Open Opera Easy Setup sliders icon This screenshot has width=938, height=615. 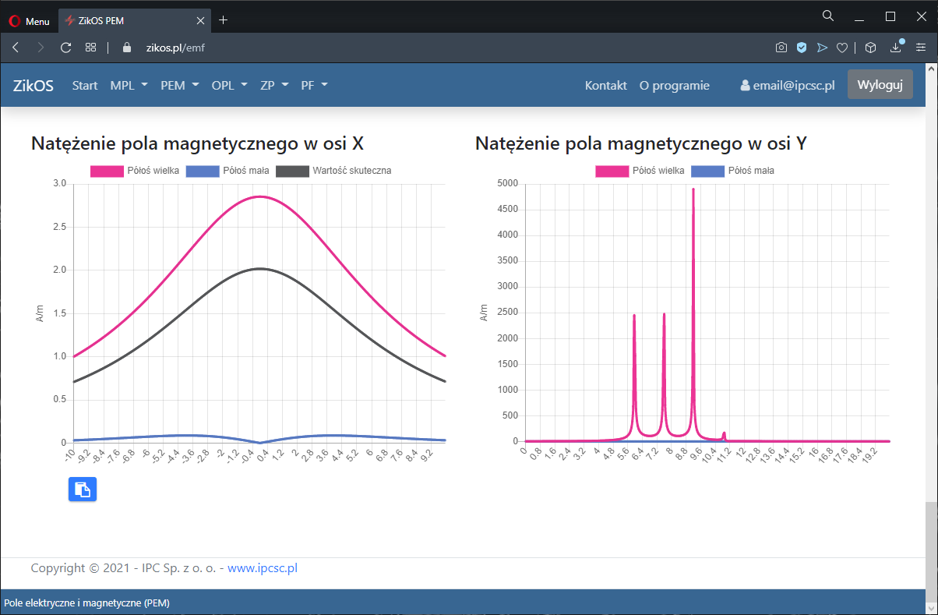[921, 48]
